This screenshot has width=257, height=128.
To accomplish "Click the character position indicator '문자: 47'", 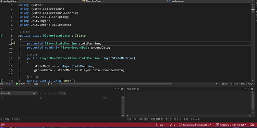I will (234, 84).
